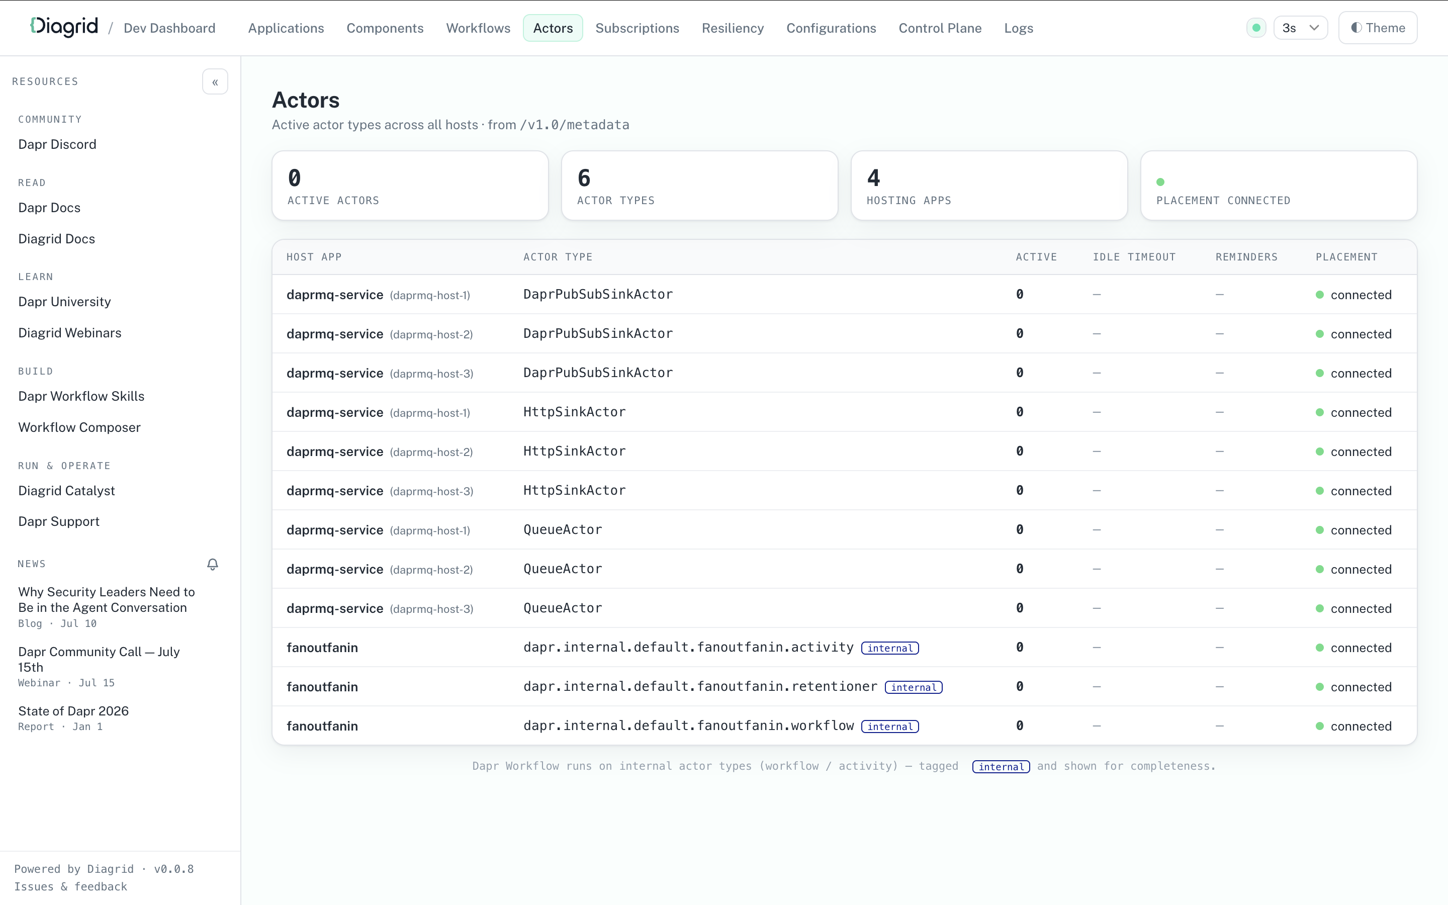1448x905 pixels.
Task: Open the Dapr Docs link
Action: coord(49,208)
